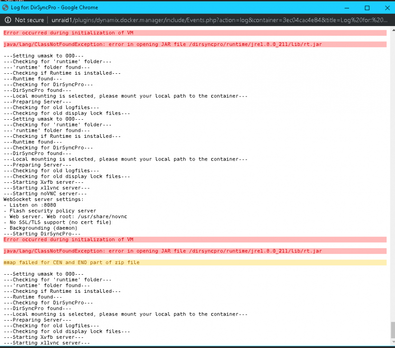Click the first ClassNotFoundException rt.jar error line

[195, 45]
